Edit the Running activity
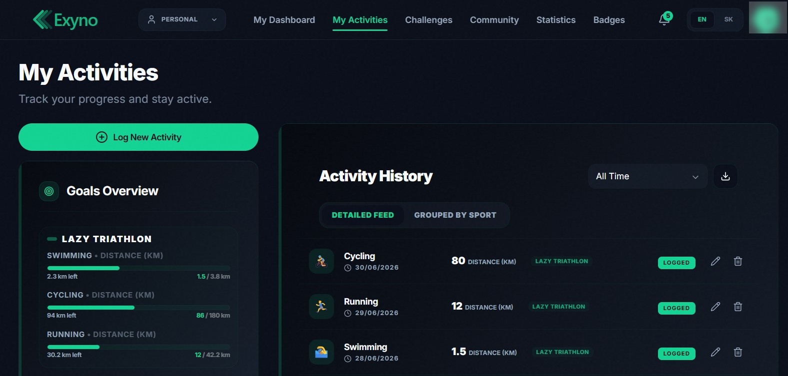 point(715,307)
